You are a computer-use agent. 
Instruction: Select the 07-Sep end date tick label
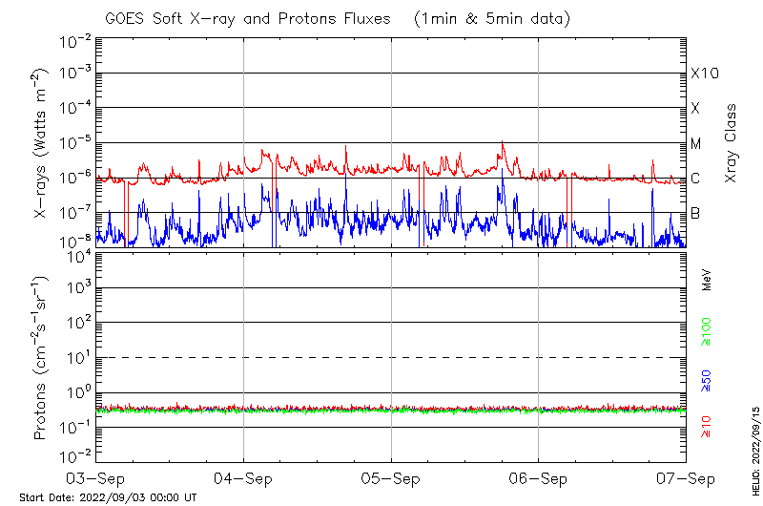tap(685, 477)
